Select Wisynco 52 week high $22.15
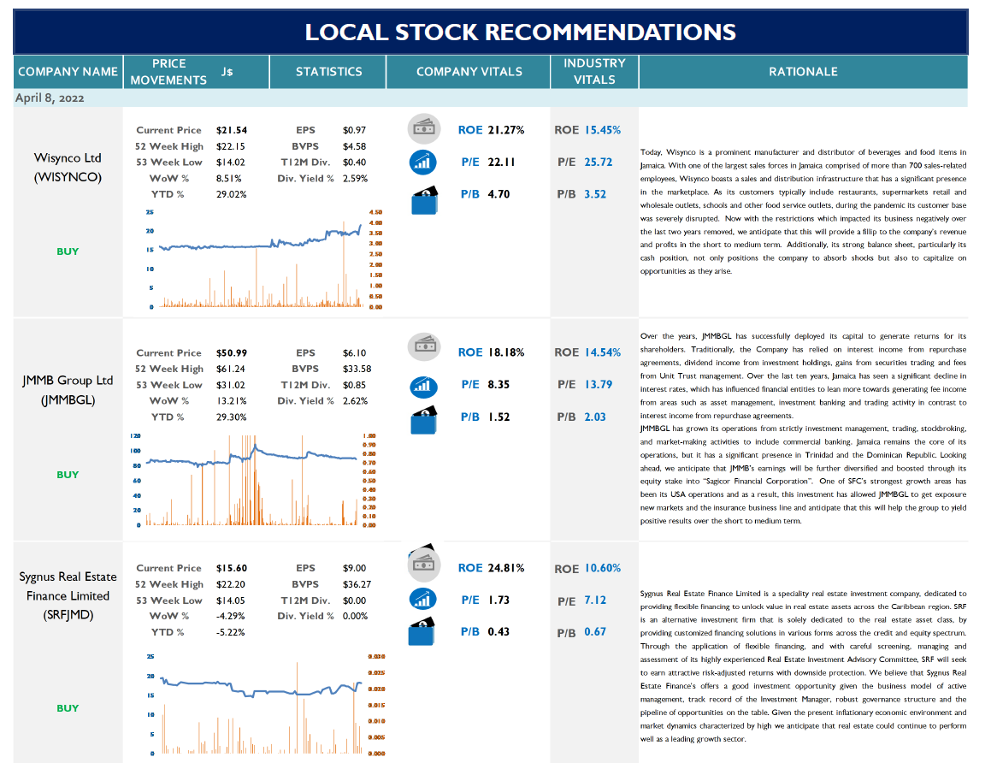 click(x=230, y=146)
